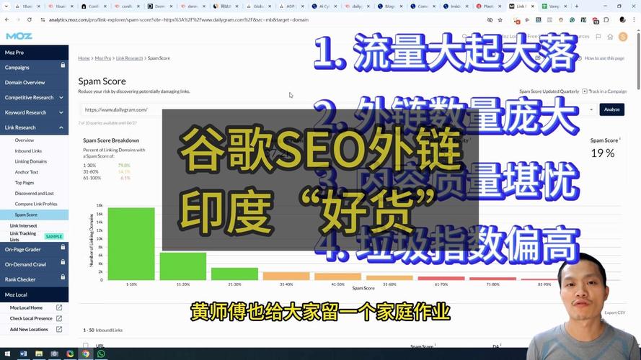Click How to use this page link

tap(604, 58)
